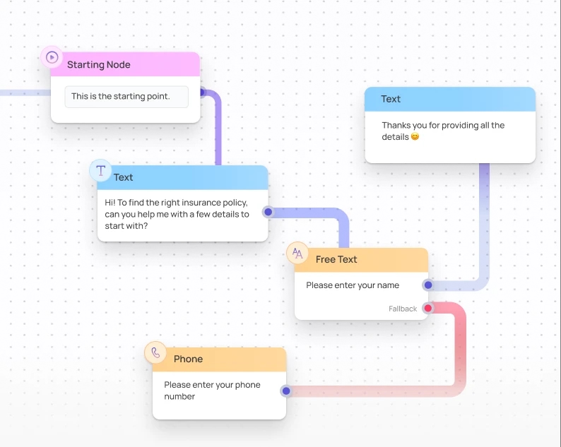
Task: Click the play icon on Starting Node
Action: pyautogui.click(x=52, y=57)
